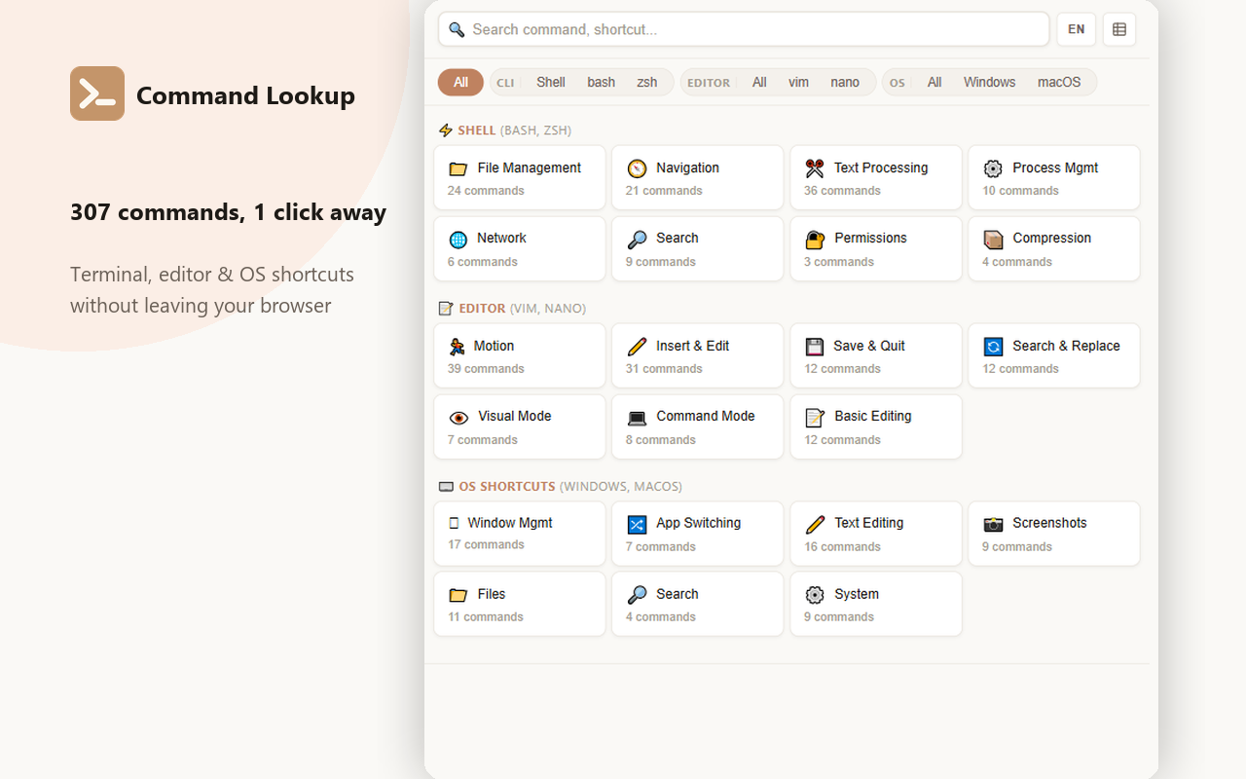Show only macOS shortcuts
This screenshot has height=779, width=1246.
tap(1059, 82)
